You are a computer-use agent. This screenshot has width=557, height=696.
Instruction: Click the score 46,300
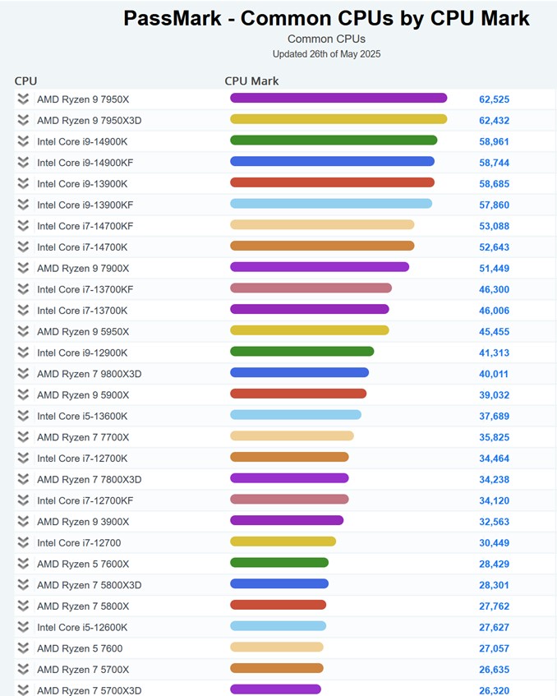[494, 289]
